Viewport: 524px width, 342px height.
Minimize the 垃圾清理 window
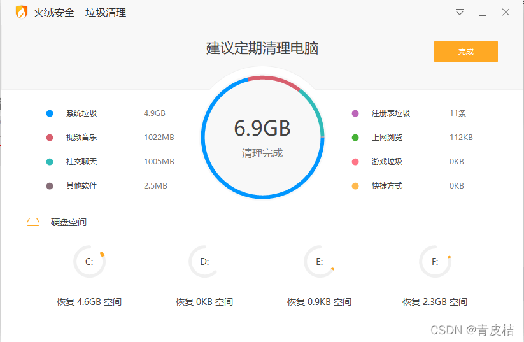pyautogui.click(x=482, y=15)
